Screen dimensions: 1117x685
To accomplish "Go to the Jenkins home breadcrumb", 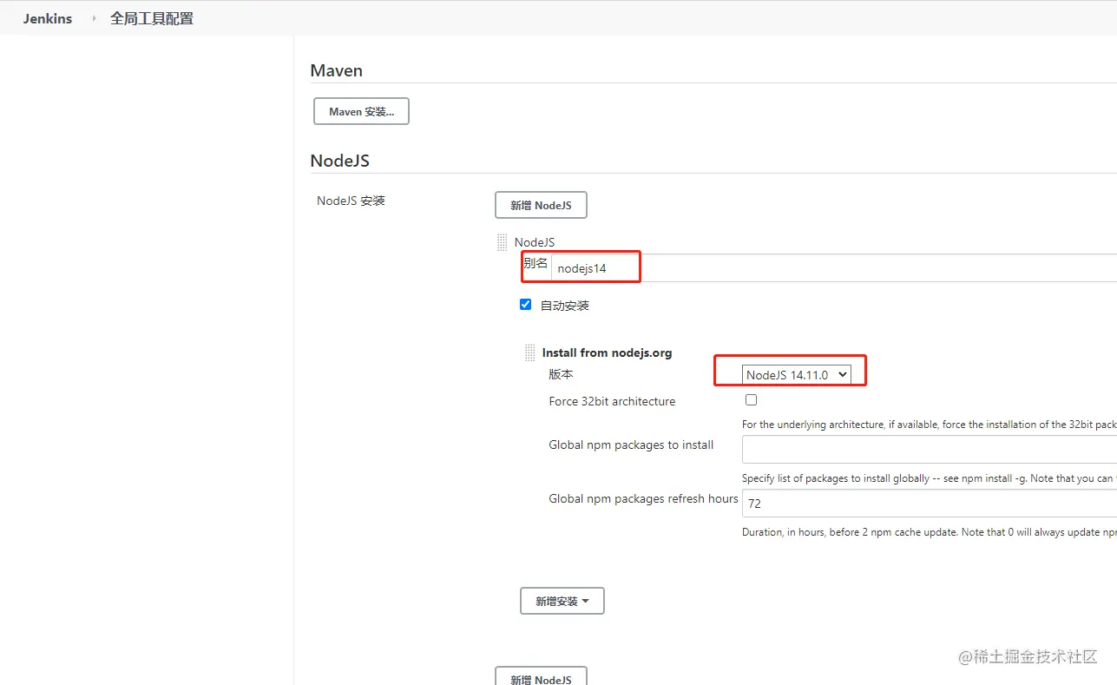I will click(48, 18).
